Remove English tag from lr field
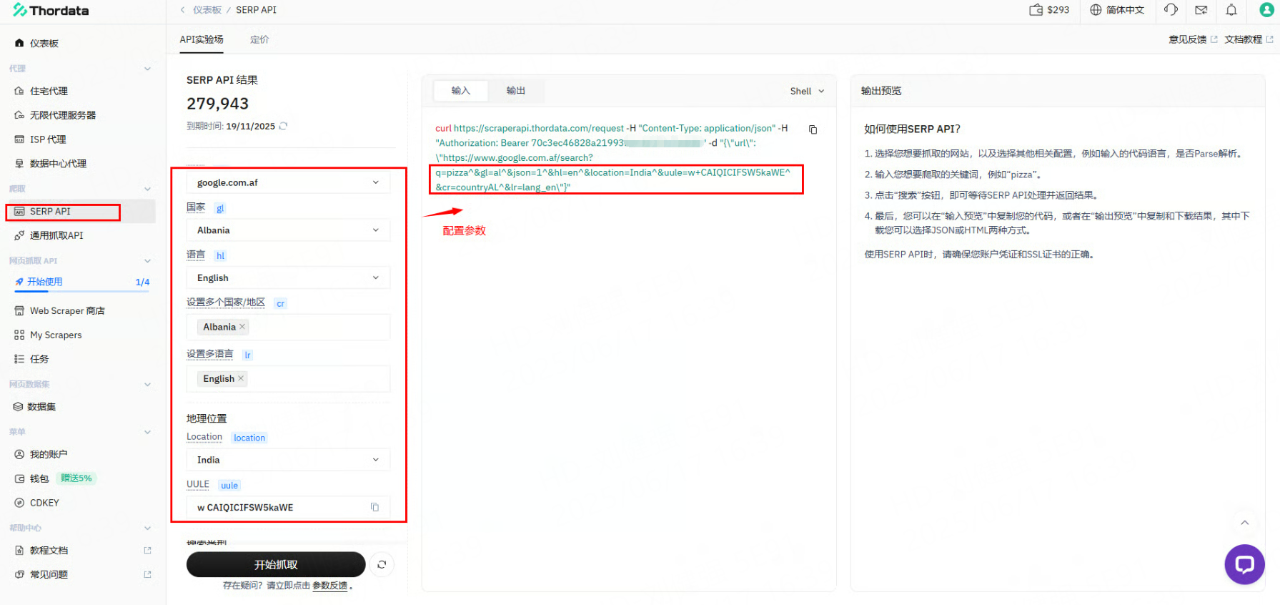Screen dimensions: 1280x605 (241, 378)
